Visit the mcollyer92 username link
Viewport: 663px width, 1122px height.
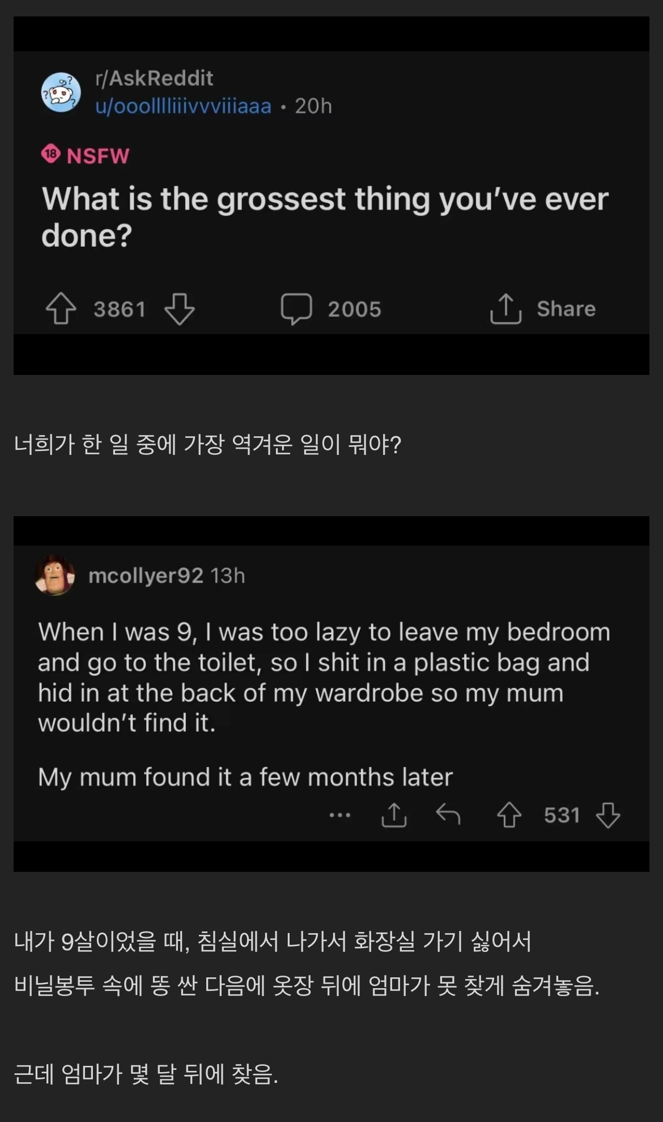click(146, 576)
